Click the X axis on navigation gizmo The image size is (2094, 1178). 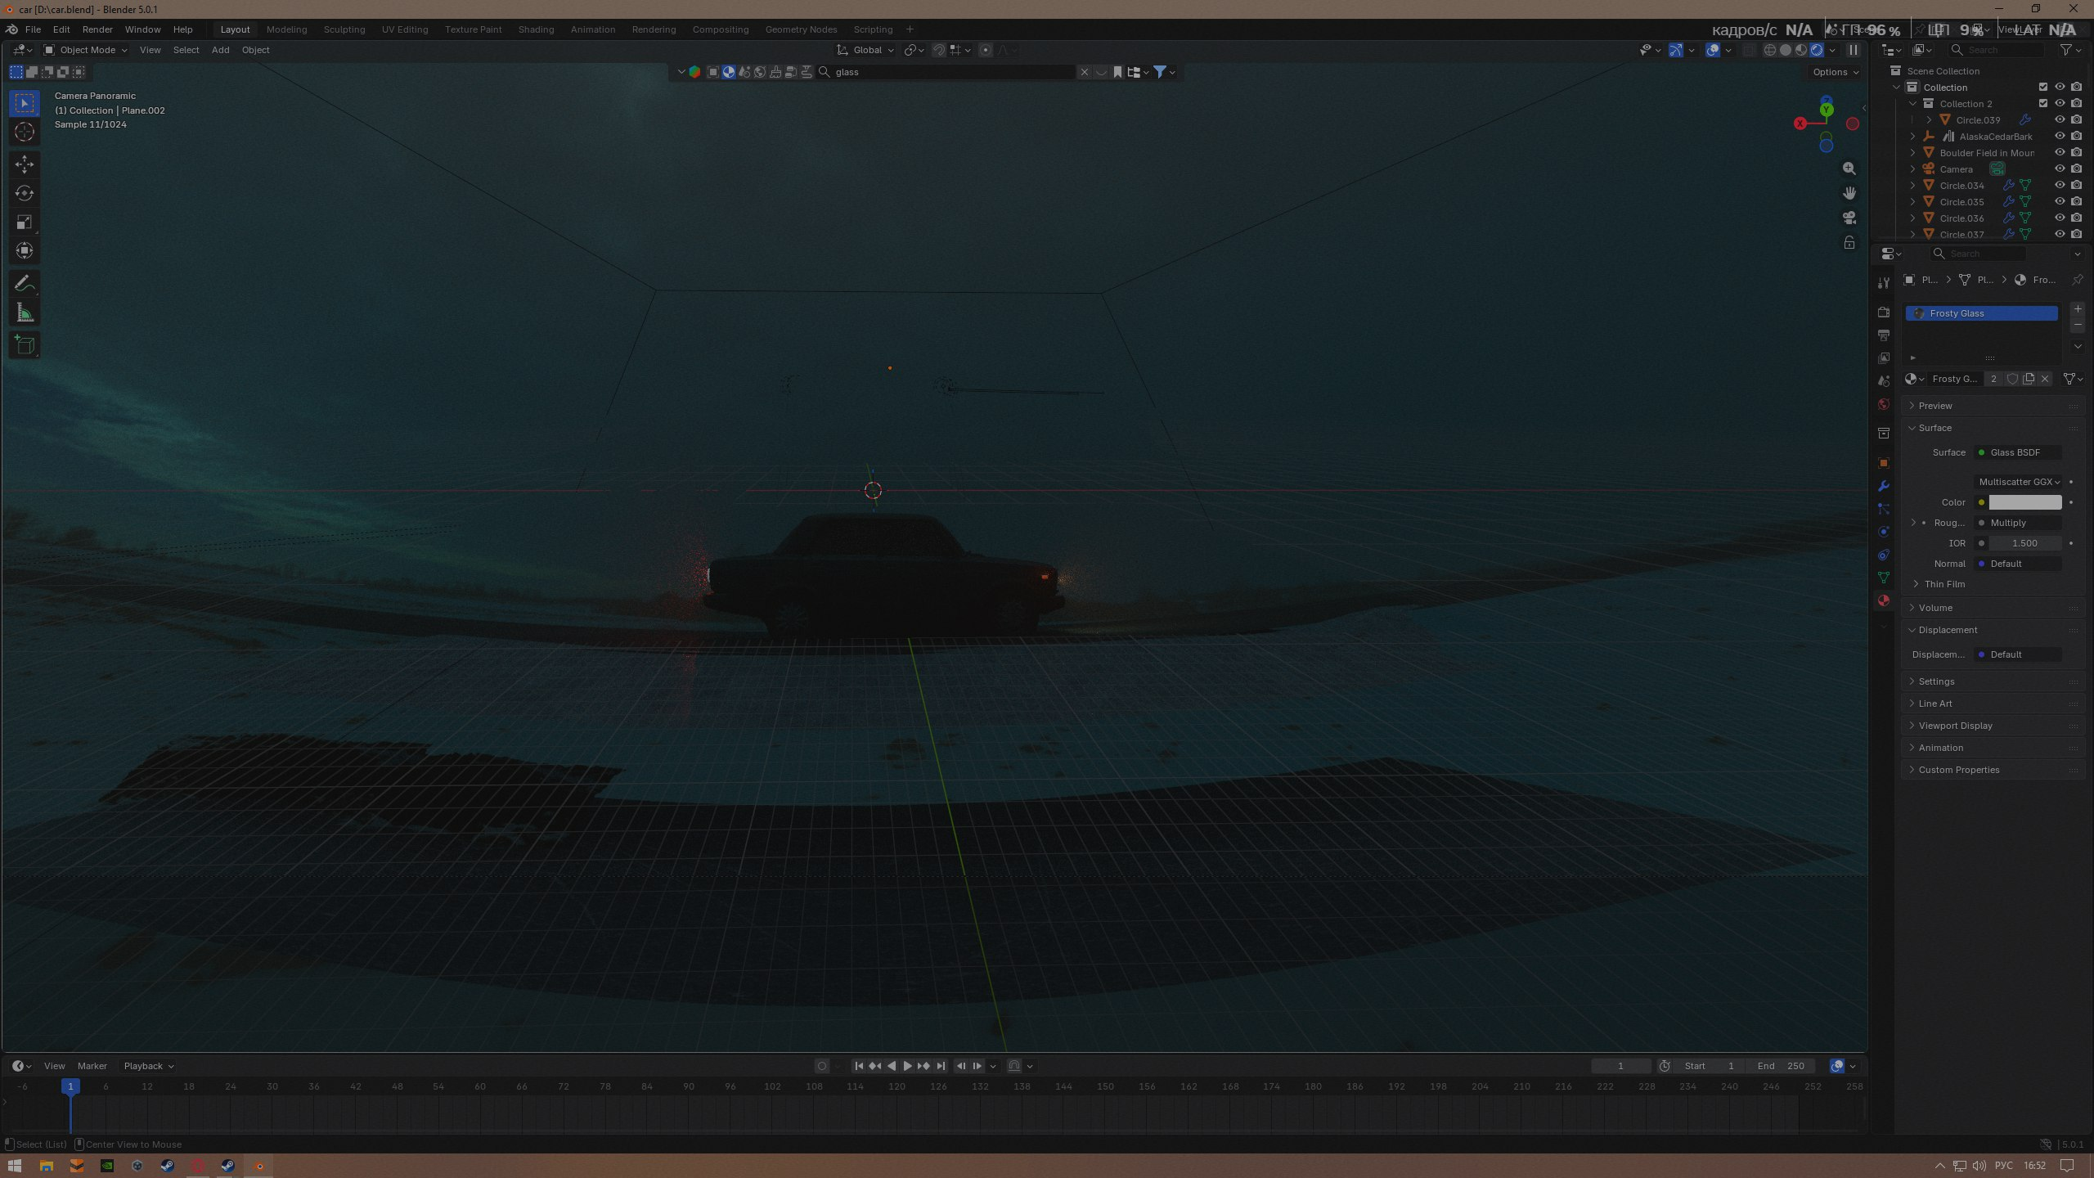tap(1800, 124)
